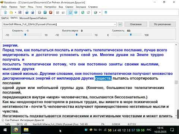Click the speaker volume tray icon
Image resolution: width=179 pixels, height=134 pixels.
100,130
